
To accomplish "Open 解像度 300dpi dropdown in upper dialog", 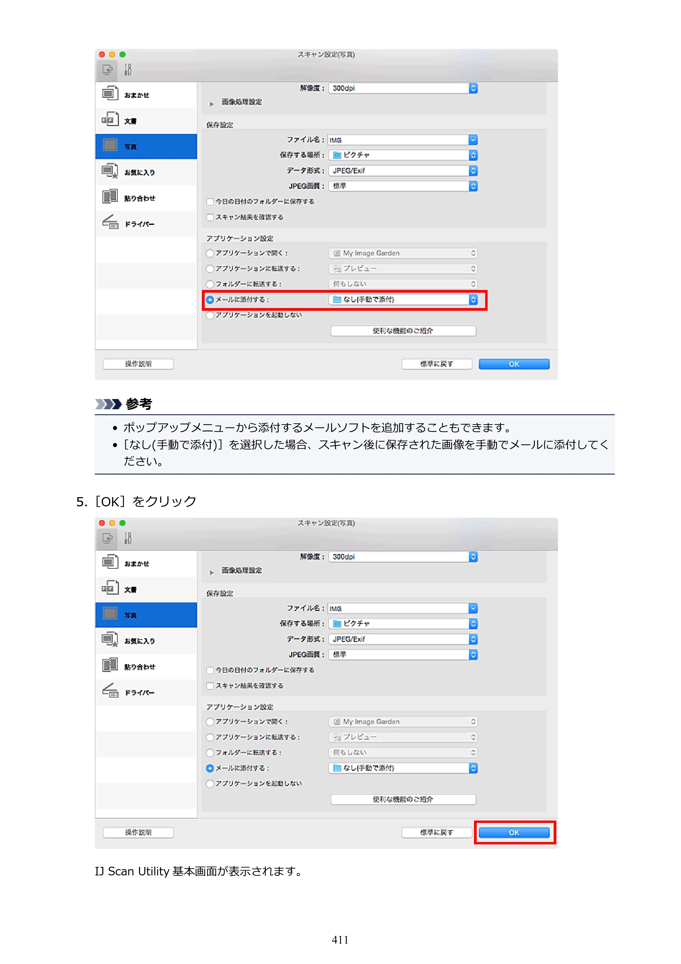I will (x=403, y=88).
